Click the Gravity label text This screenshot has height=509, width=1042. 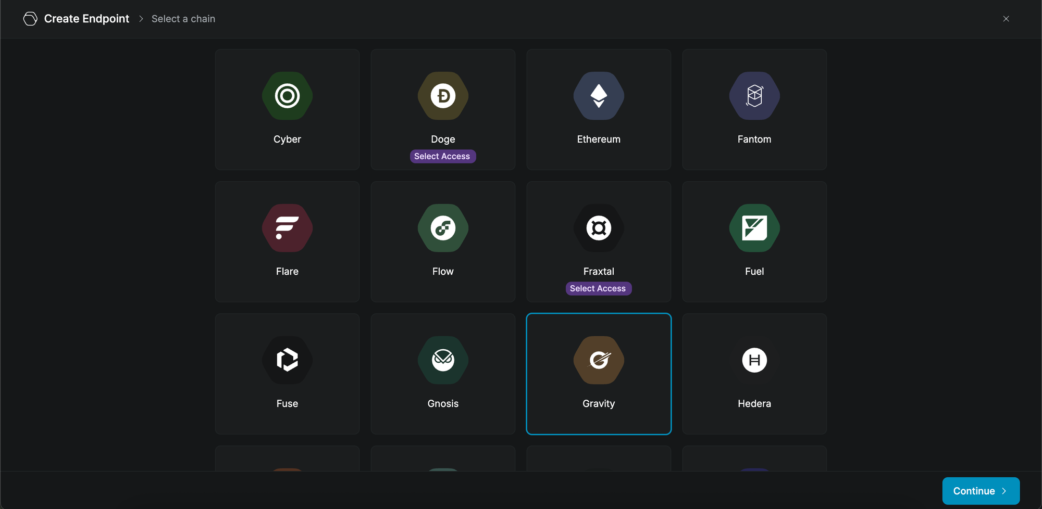coord(599,404)
